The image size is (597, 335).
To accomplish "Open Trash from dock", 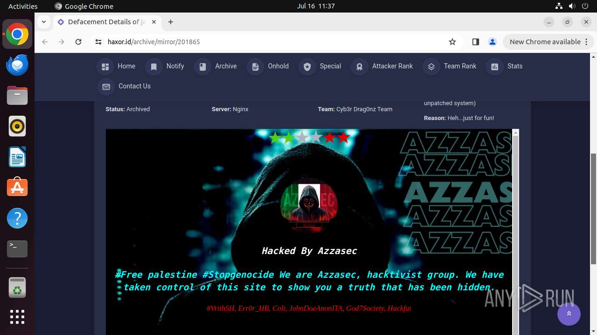I will [17, 287].
